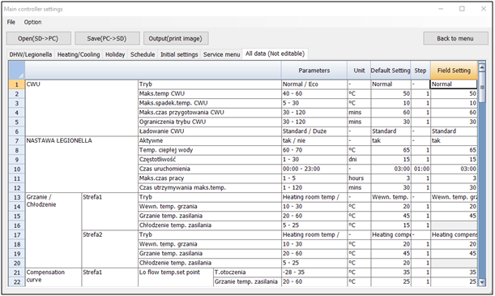The height and width of the screenshot is (296, 495).
Task: Select row header 22
Action: tap(17, 281)
